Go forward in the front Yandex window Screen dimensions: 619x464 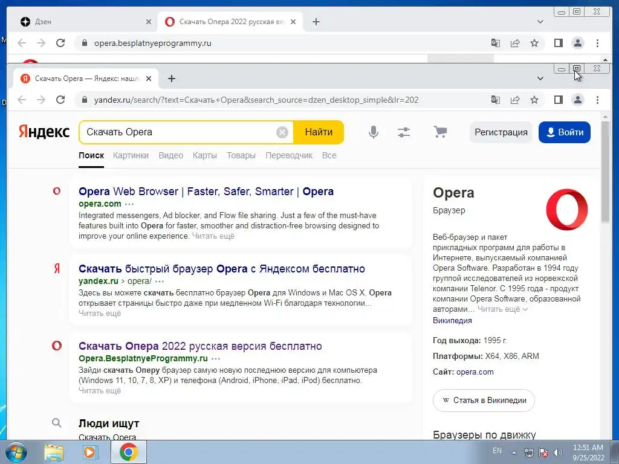tap(41, 100)
